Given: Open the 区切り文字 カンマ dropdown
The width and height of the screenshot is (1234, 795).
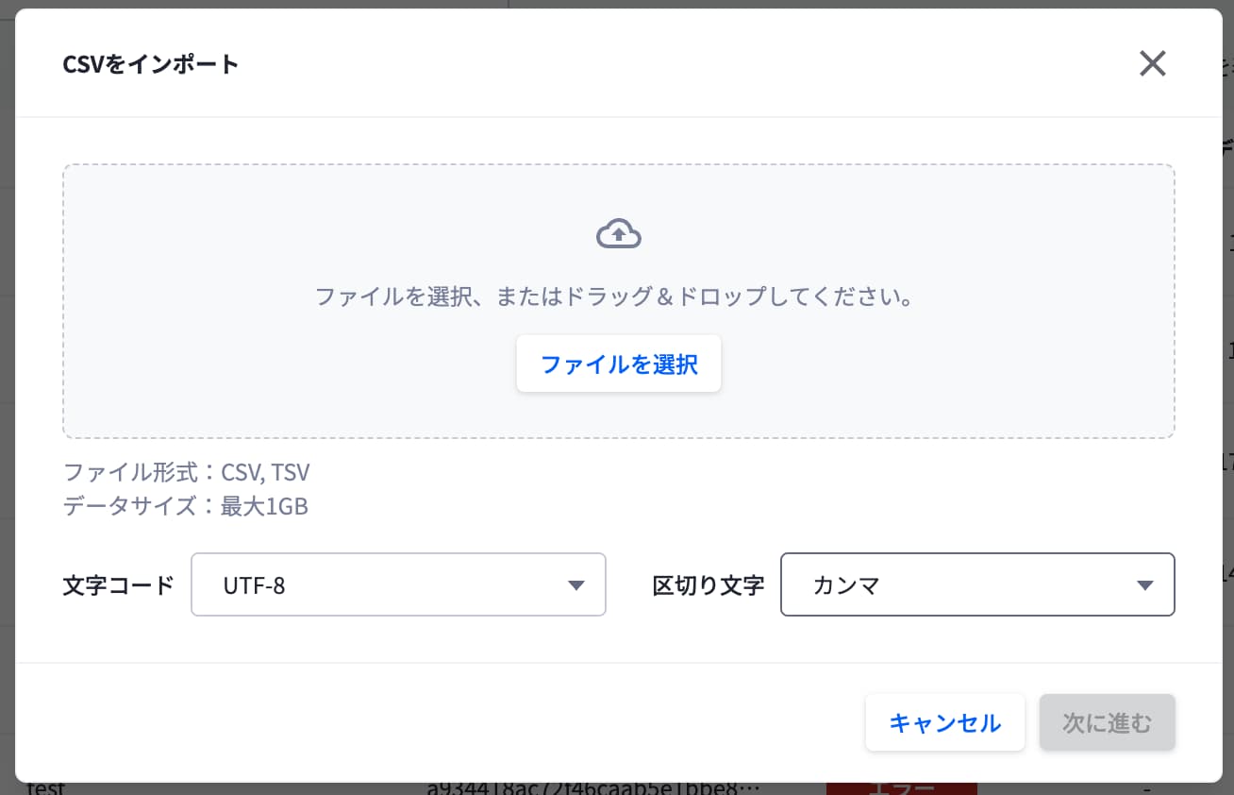Looking at the screenshot, I should click(977, 584).
